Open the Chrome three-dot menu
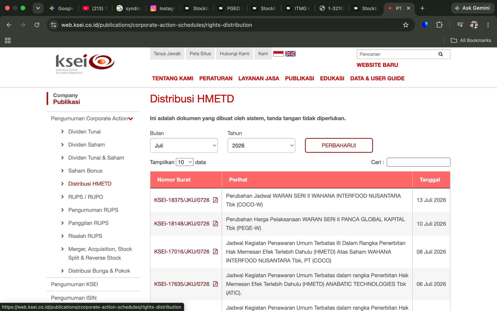Screen dimensions: 497x311 488,25
